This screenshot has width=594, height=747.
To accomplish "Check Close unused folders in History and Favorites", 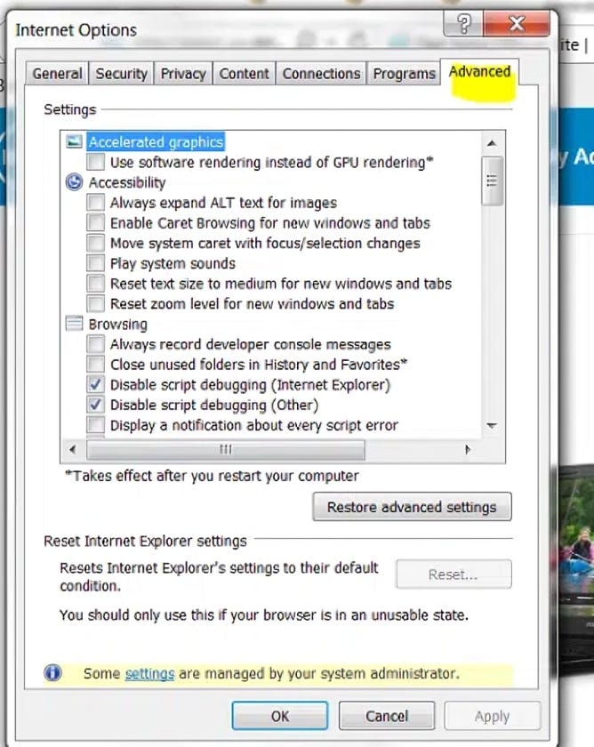I will (x=95, y=365).
